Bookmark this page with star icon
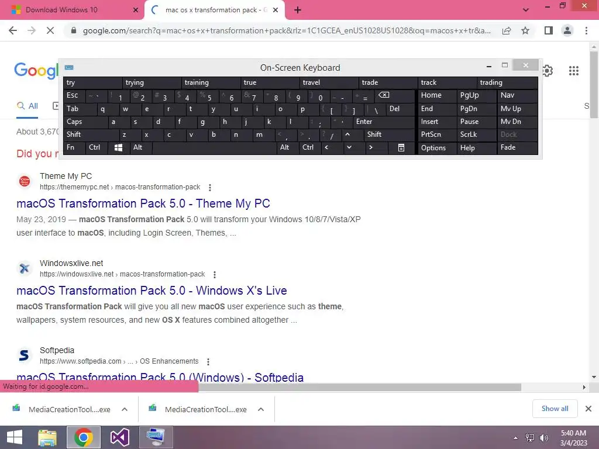 [x=525, y=30]
